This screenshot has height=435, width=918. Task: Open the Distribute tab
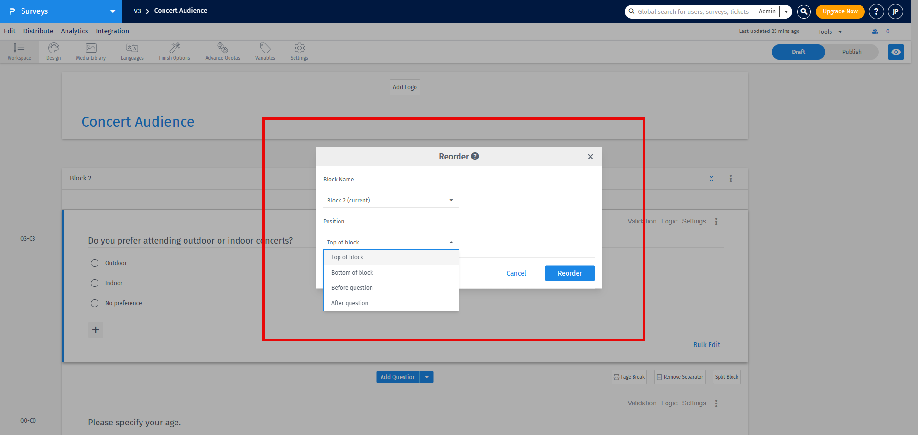click(38, 31)
